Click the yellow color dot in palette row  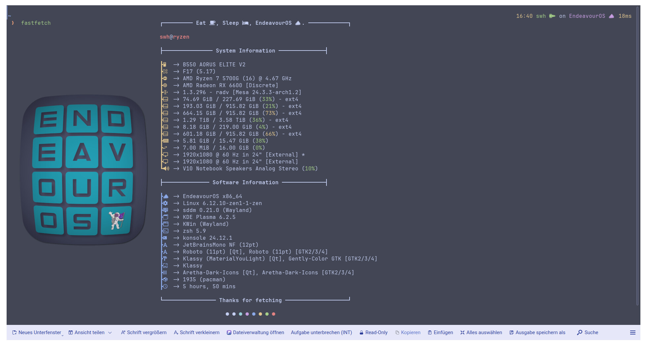click(260, 314)
